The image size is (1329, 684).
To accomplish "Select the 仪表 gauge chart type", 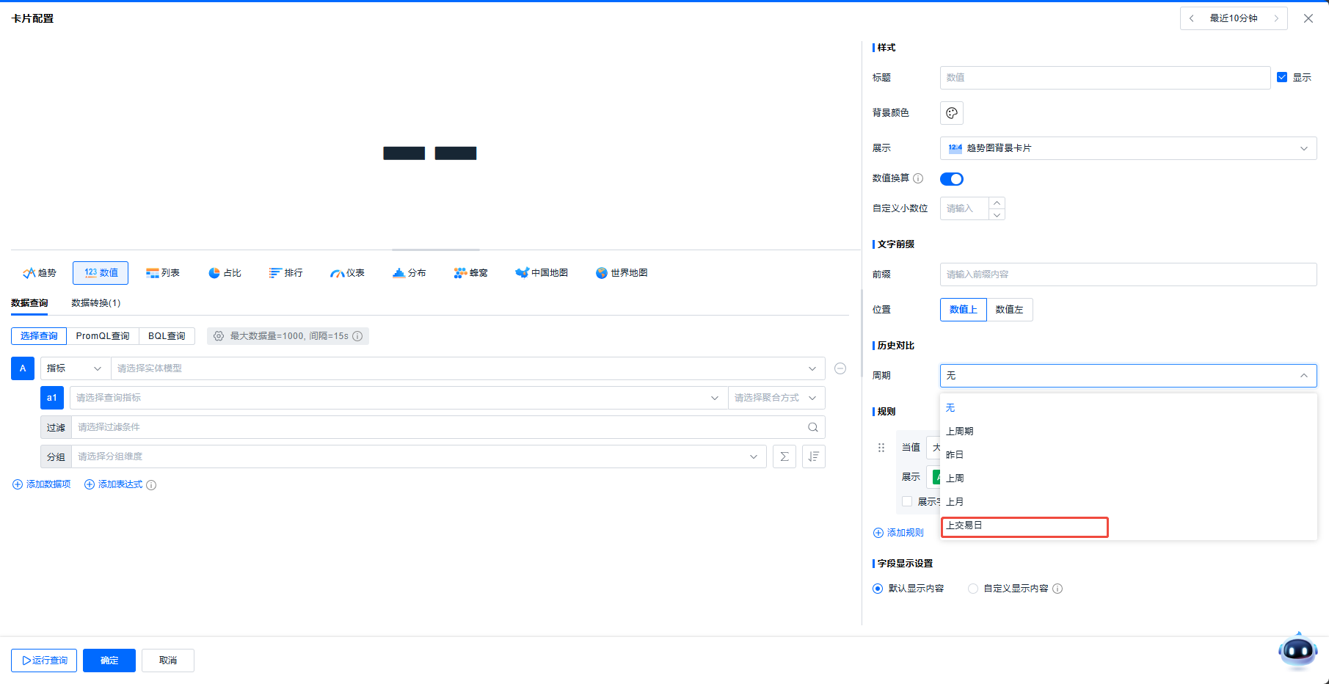I will [x=348, y=273].
